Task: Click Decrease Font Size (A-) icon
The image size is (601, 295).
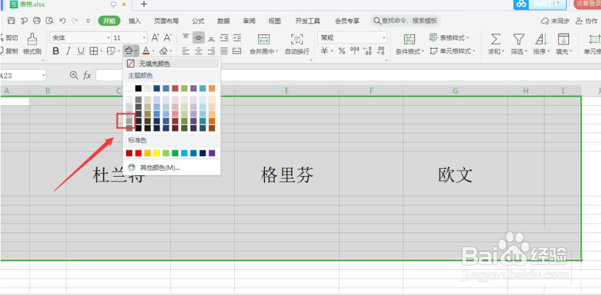Action: (168, 37)
